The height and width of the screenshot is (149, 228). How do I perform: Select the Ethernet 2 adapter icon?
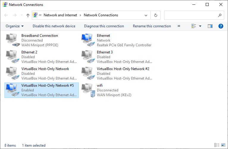pos(12,57)
